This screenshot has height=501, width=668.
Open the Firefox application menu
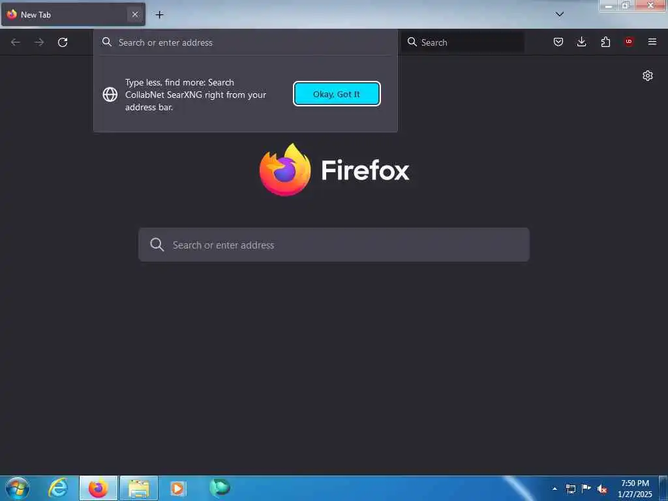coord(652,42)
